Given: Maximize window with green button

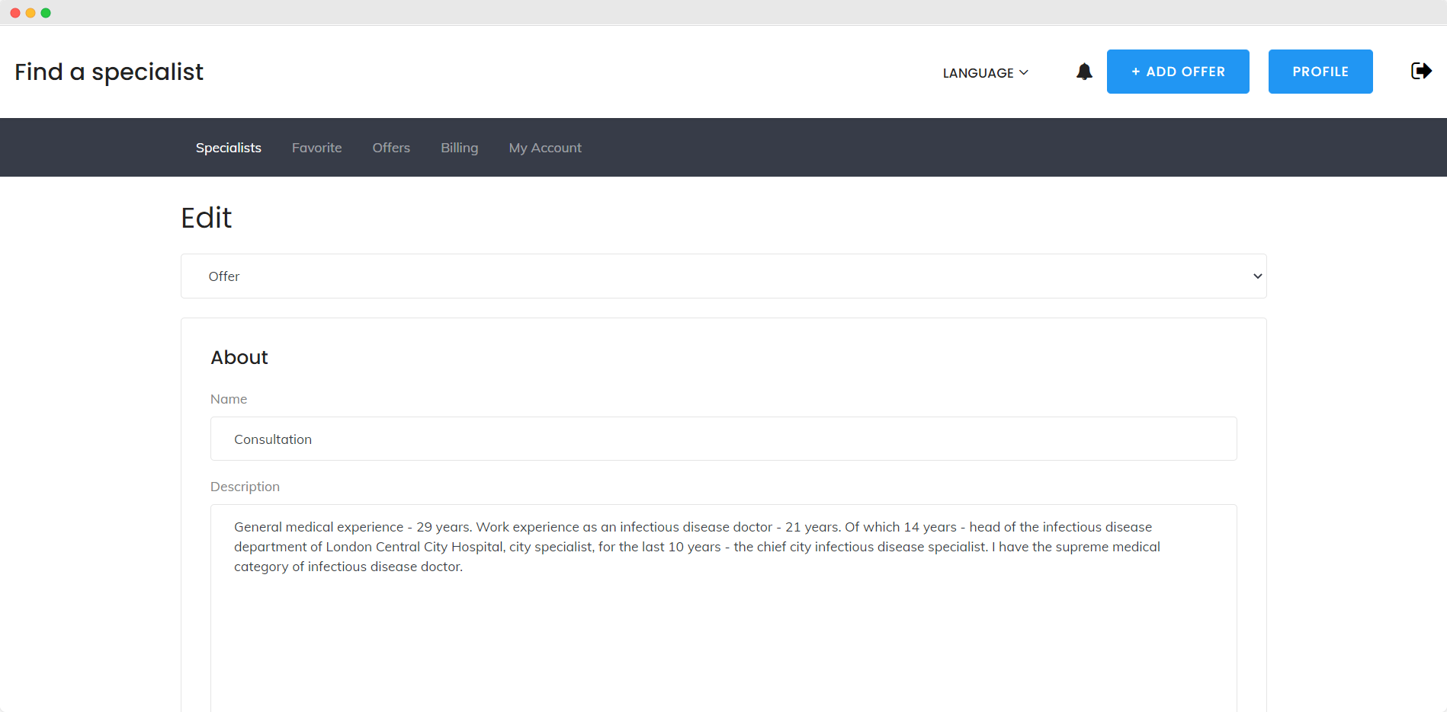Looking at the screenshot, I should tap(46, 13).
